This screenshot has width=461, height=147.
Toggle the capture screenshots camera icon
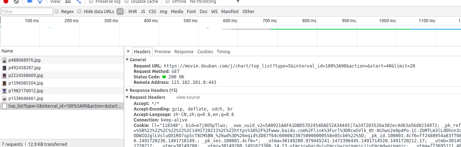(30, 1)
